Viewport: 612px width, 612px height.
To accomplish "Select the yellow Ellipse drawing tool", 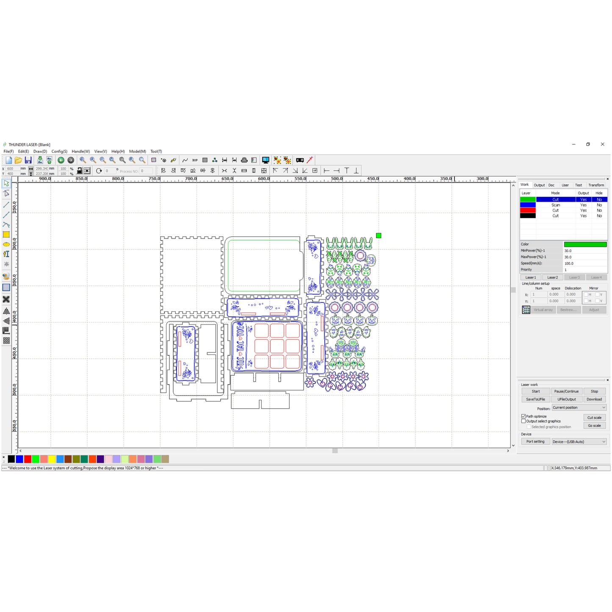I will (x=6, y=244).
